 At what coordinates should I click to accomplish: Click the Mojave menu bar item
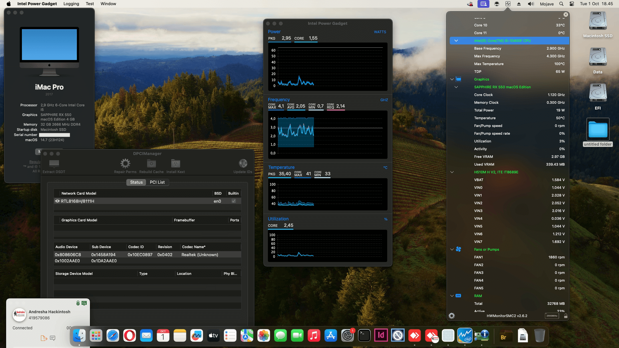point(547,4)
